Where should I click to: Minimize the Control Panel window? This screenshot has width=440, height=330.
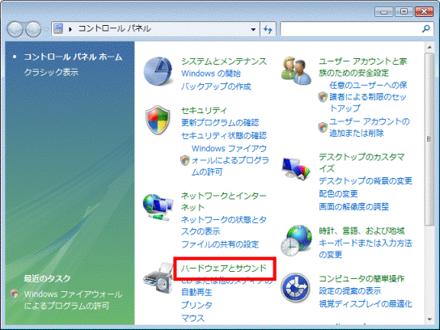click(x=384, y=12)
